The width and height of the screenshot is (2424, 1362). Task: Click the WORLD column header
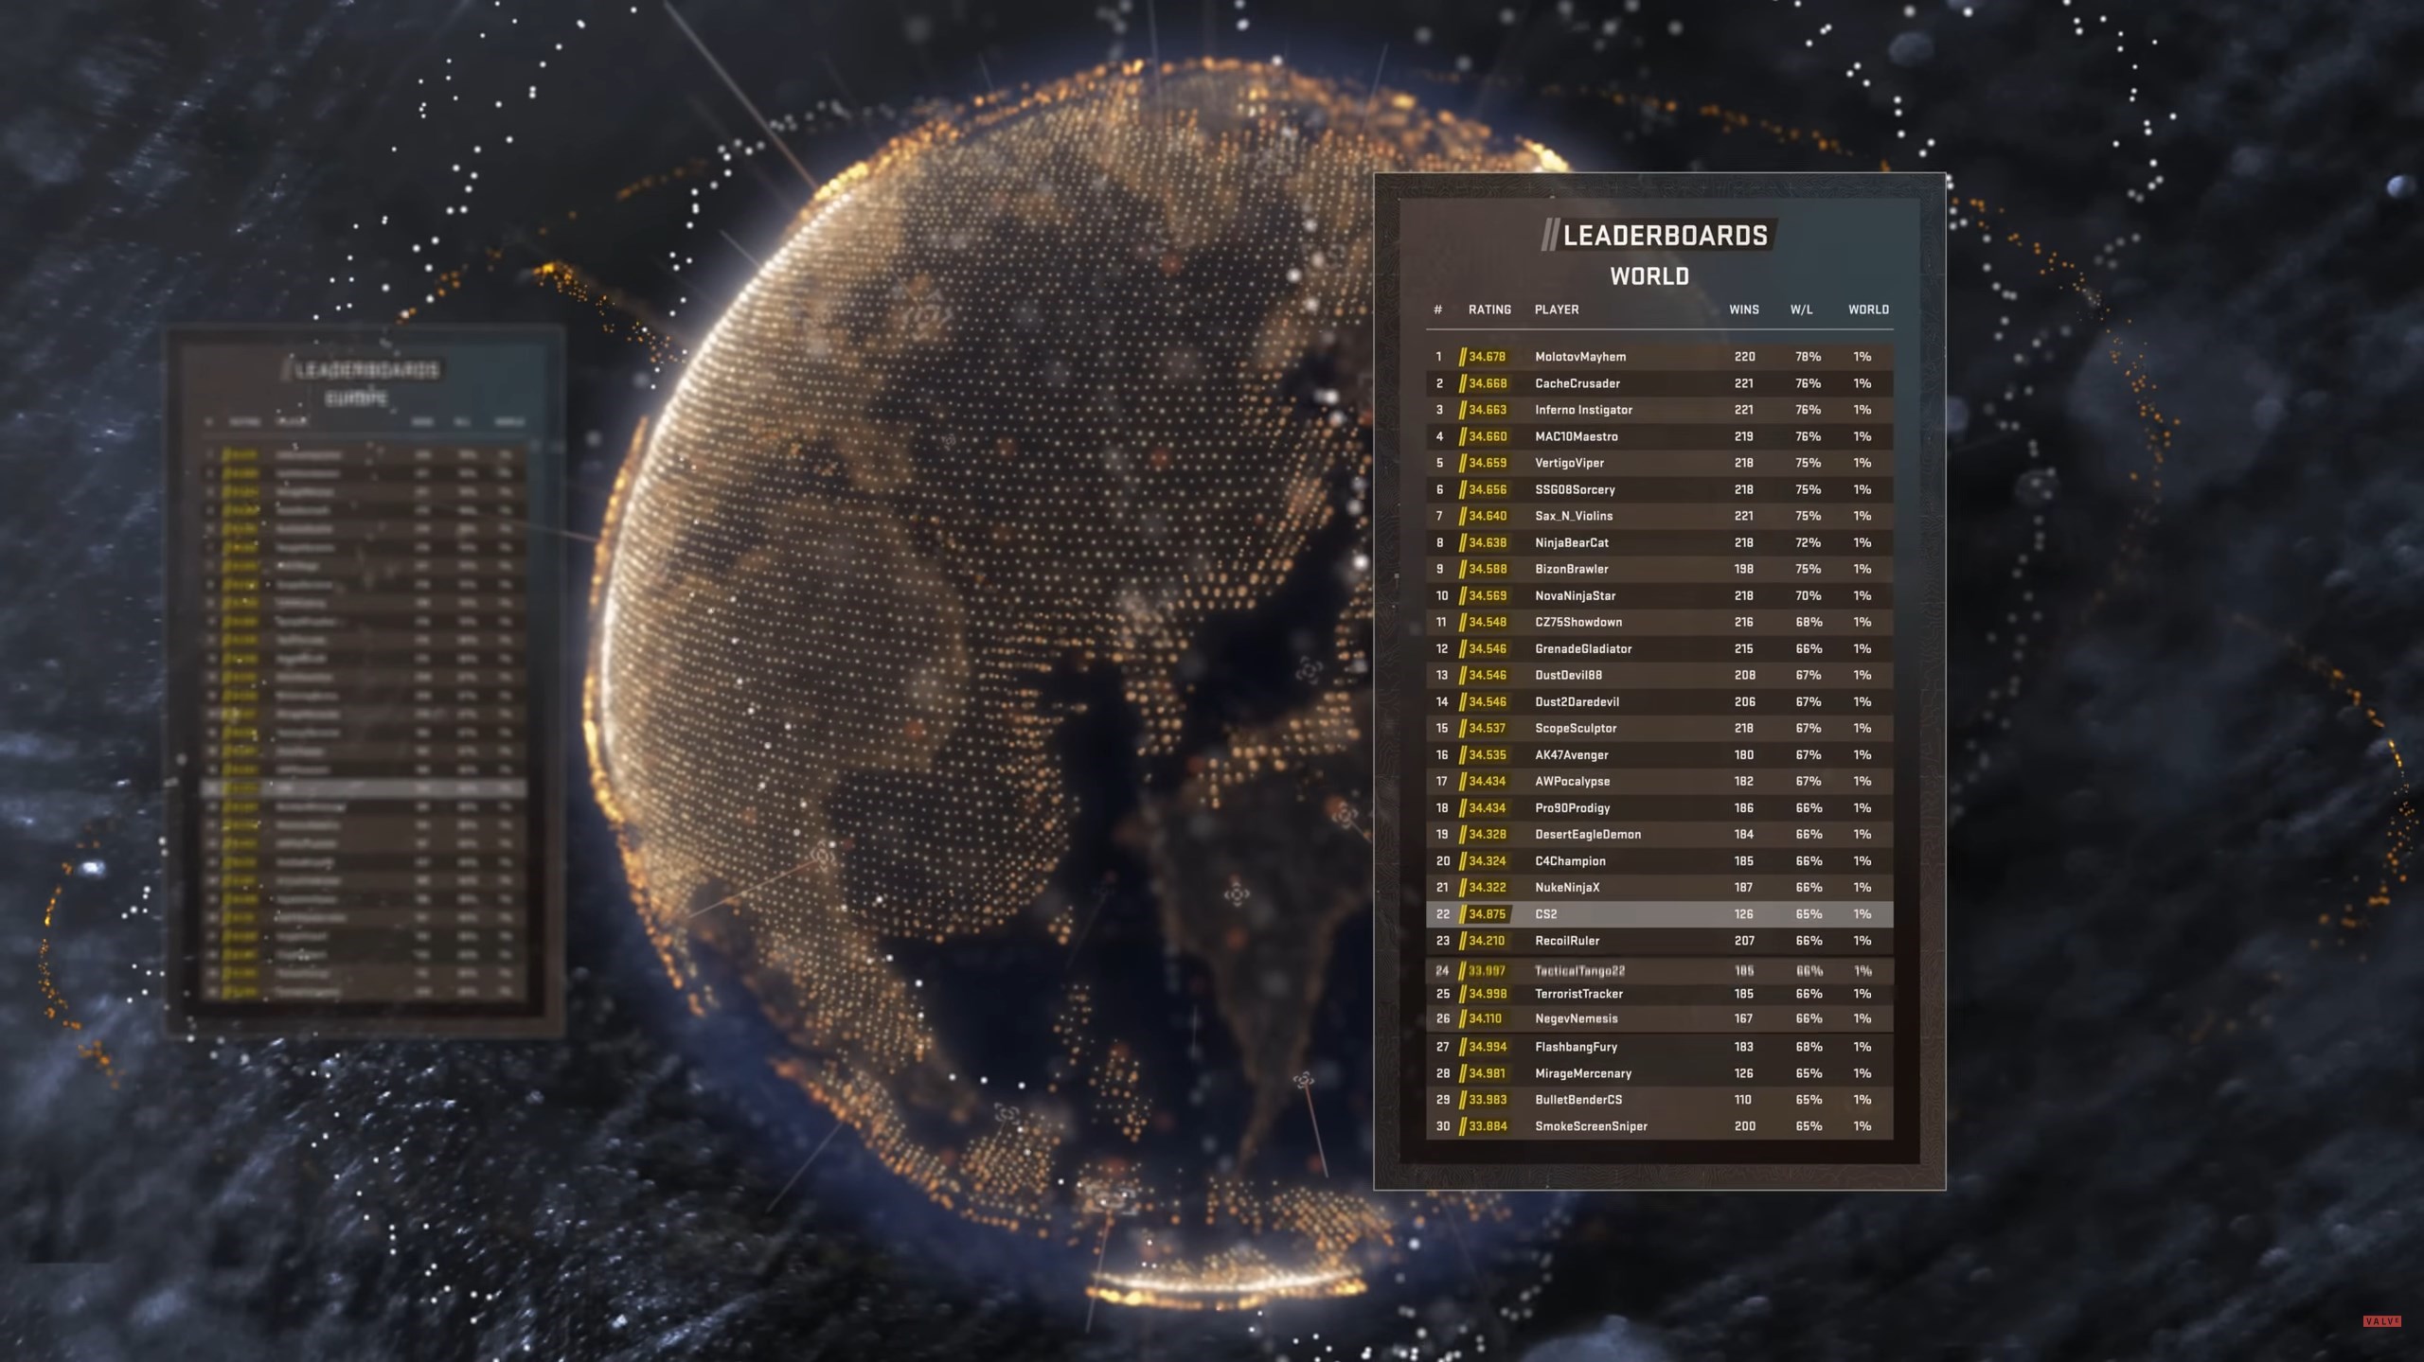pyautogui.click(x=1868, y=310)
